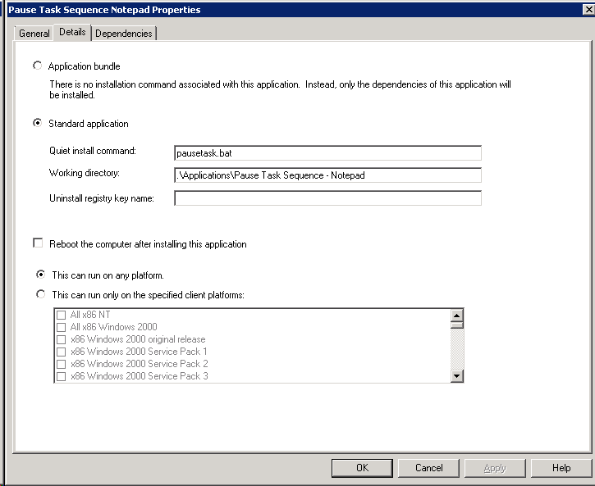Switch to the General tab
Viewport: 595px width, 486px height.
coord(34,34)
